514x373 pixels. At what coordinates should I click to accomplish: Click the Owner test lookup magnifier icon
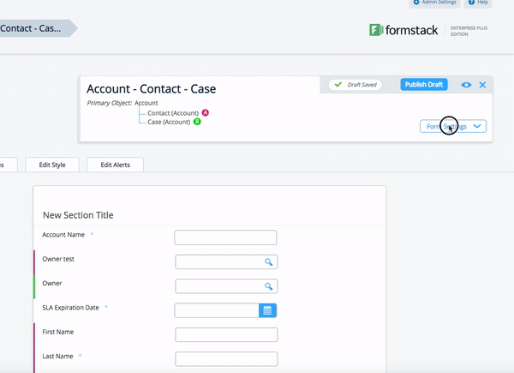pos(268,262)
